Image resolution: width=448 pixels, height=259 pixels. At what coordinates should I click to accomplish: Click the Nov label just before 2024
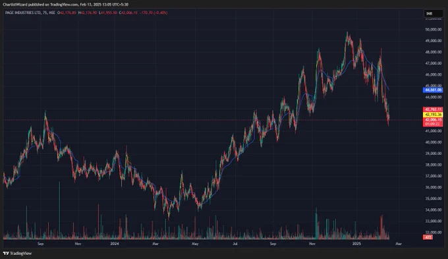pyautogui.click(x=78, y=244)
